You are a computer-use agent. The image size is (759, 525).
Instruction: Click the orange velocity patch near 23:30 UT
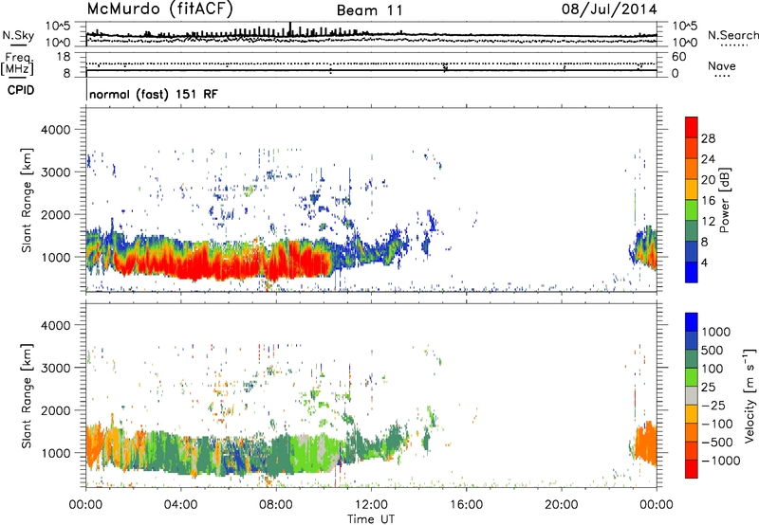tap(646, 444)
